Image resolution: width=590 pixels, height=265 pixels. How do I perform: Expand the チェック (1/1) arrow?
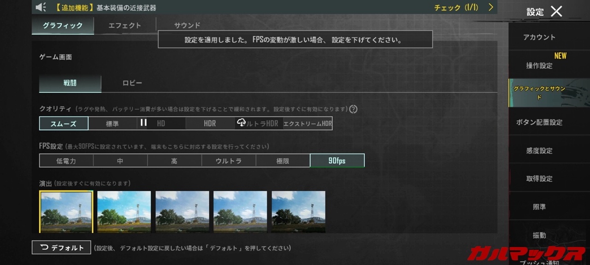tap(491, 7)
